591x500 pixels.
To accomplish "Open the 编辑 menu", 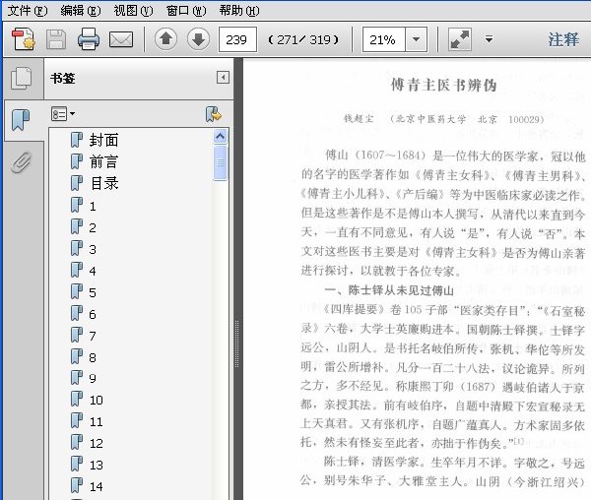I will [81, 11].
